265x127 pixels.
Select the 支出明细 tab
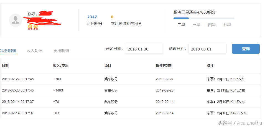(61, 51)
